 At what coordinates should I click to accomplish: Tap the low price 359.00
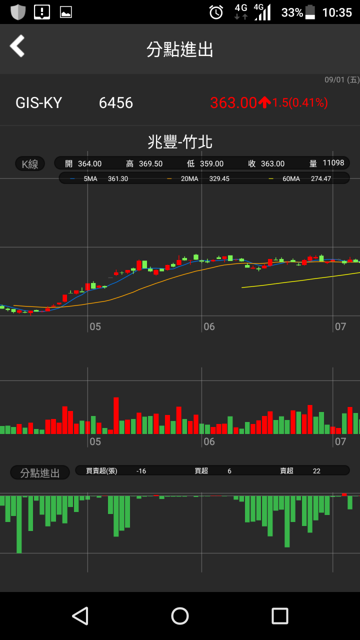[211, 163]
